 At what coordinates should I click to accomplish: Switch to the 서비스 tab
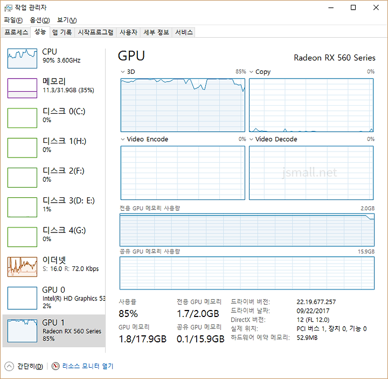(184, 32)
